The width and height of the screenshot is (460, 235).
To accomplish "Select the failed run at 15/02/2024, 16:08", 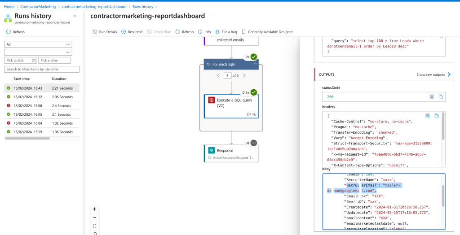I will pos(42,105).
